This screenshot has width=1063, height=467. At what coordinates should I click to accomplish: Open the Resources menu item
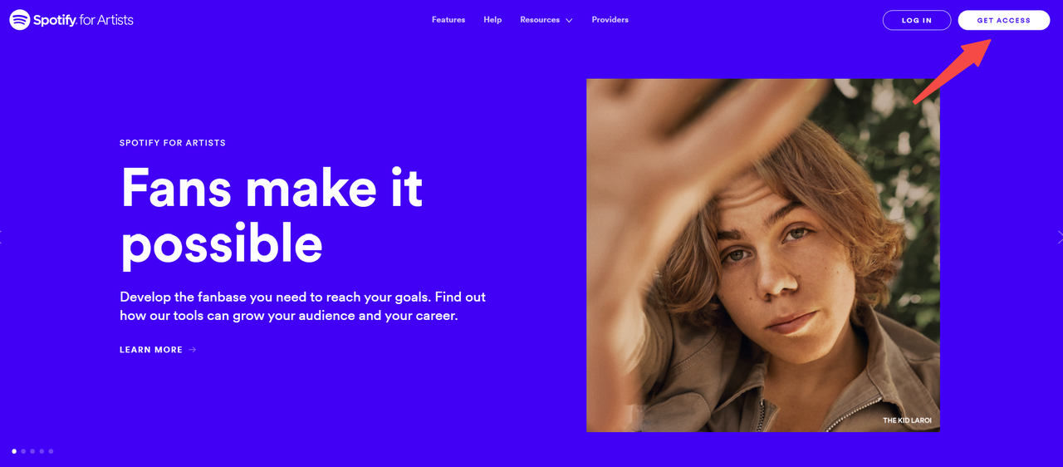click(540, 20)
